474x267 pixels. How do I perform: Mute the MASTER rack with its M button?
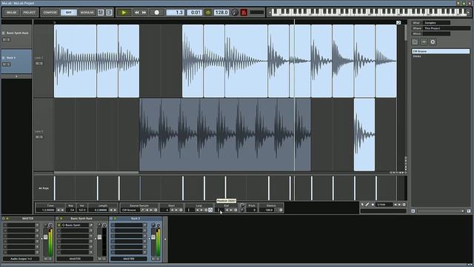pyautogui.click(x=46, y=259)
